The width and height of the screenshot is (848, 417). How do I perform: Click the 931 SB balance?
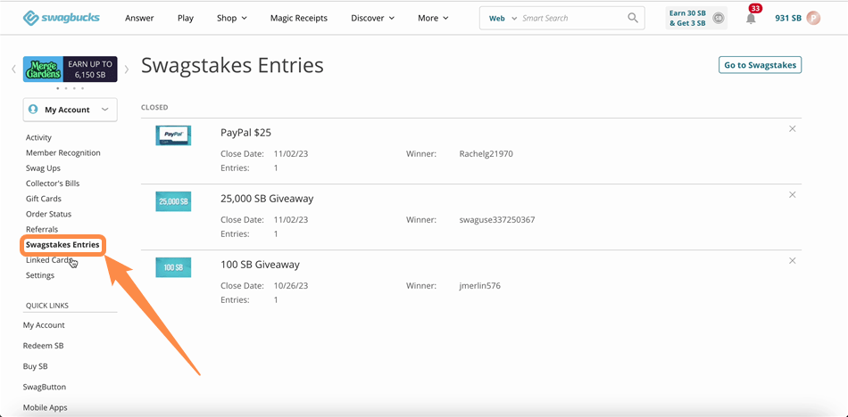pyautogui.click(x=788, y=18)
